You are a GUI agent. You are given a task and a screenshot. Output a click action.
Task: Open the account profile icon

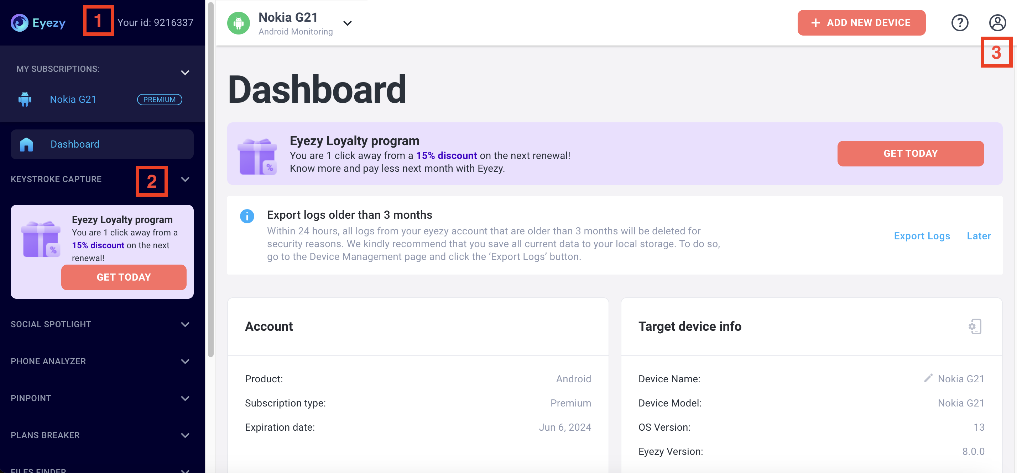click(998, 22)
